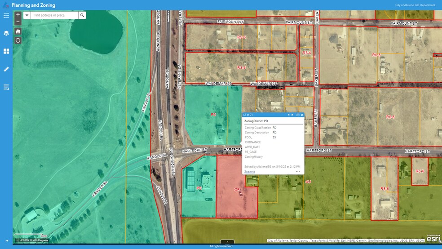
Task: Zoom in with the plus button
Action: click(x=18, y=15)
